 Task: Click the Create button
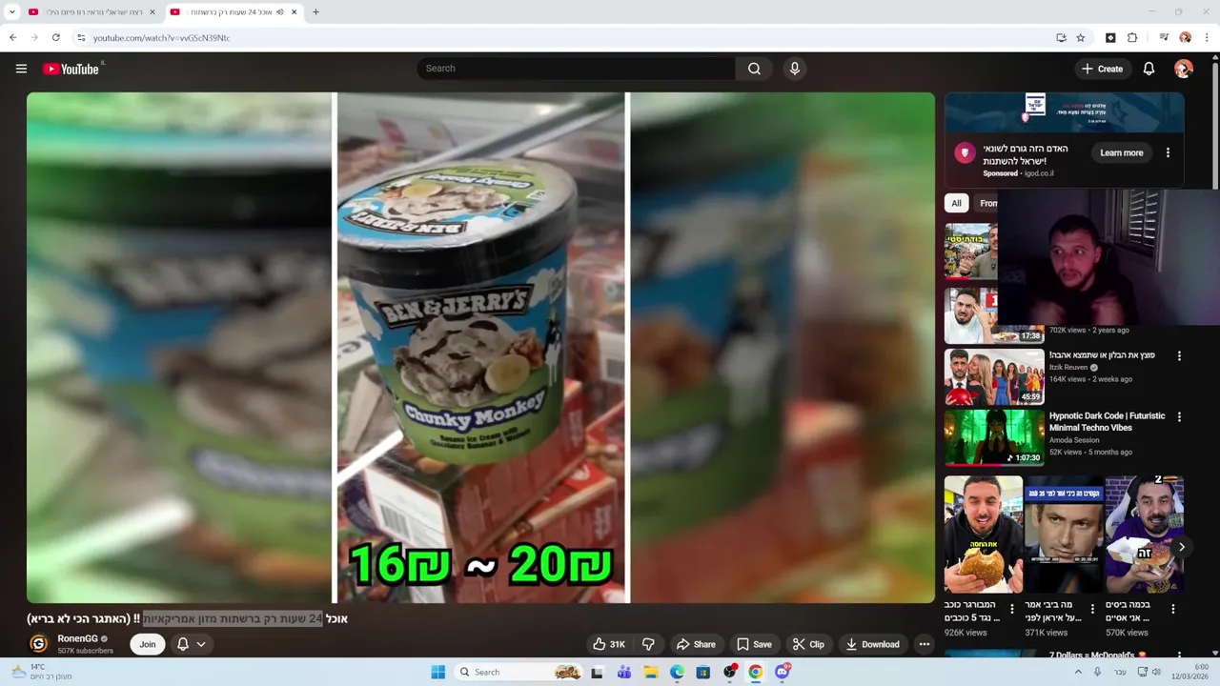tap(1102, 69)
